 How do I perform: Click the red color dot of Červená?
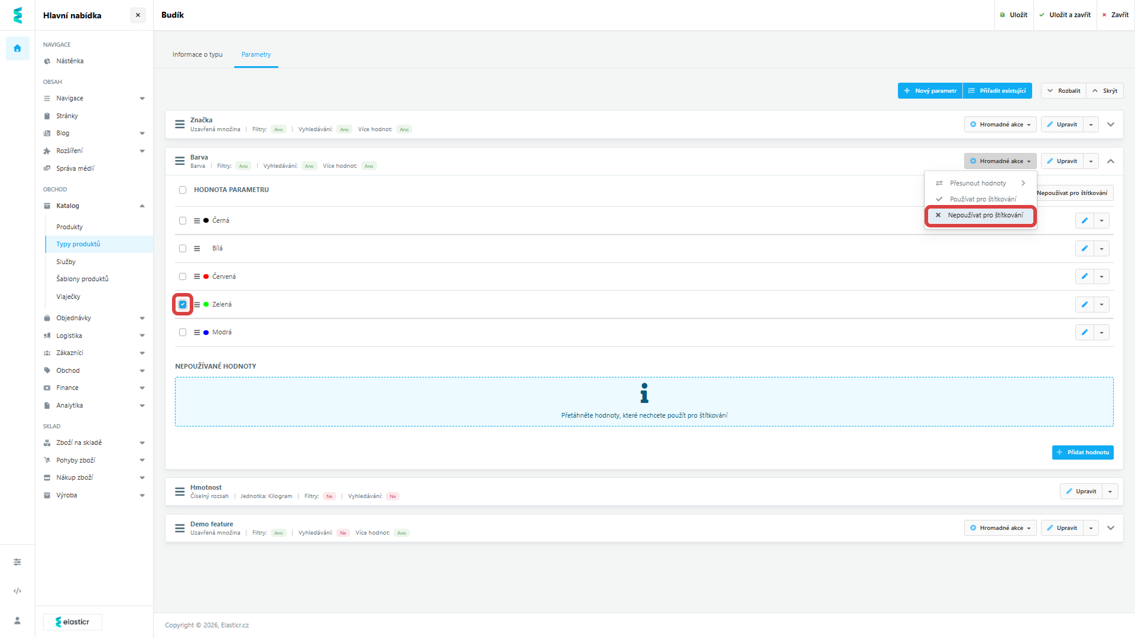pos(206,276)
